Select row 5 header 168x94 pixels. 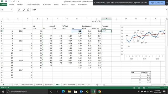tap(2, 31)
